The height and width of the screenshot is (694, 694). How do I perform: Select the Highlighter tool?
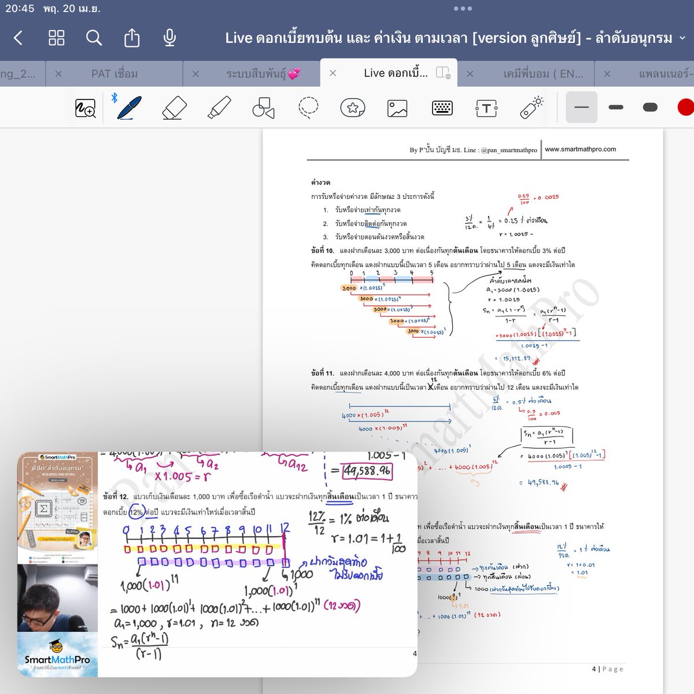pyautogui.click(x=219, y=108)
